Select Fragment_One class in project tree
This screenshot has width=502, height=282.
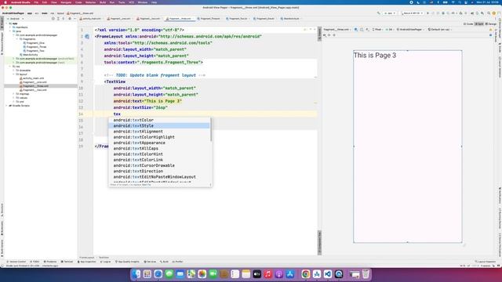click(34, 43)
